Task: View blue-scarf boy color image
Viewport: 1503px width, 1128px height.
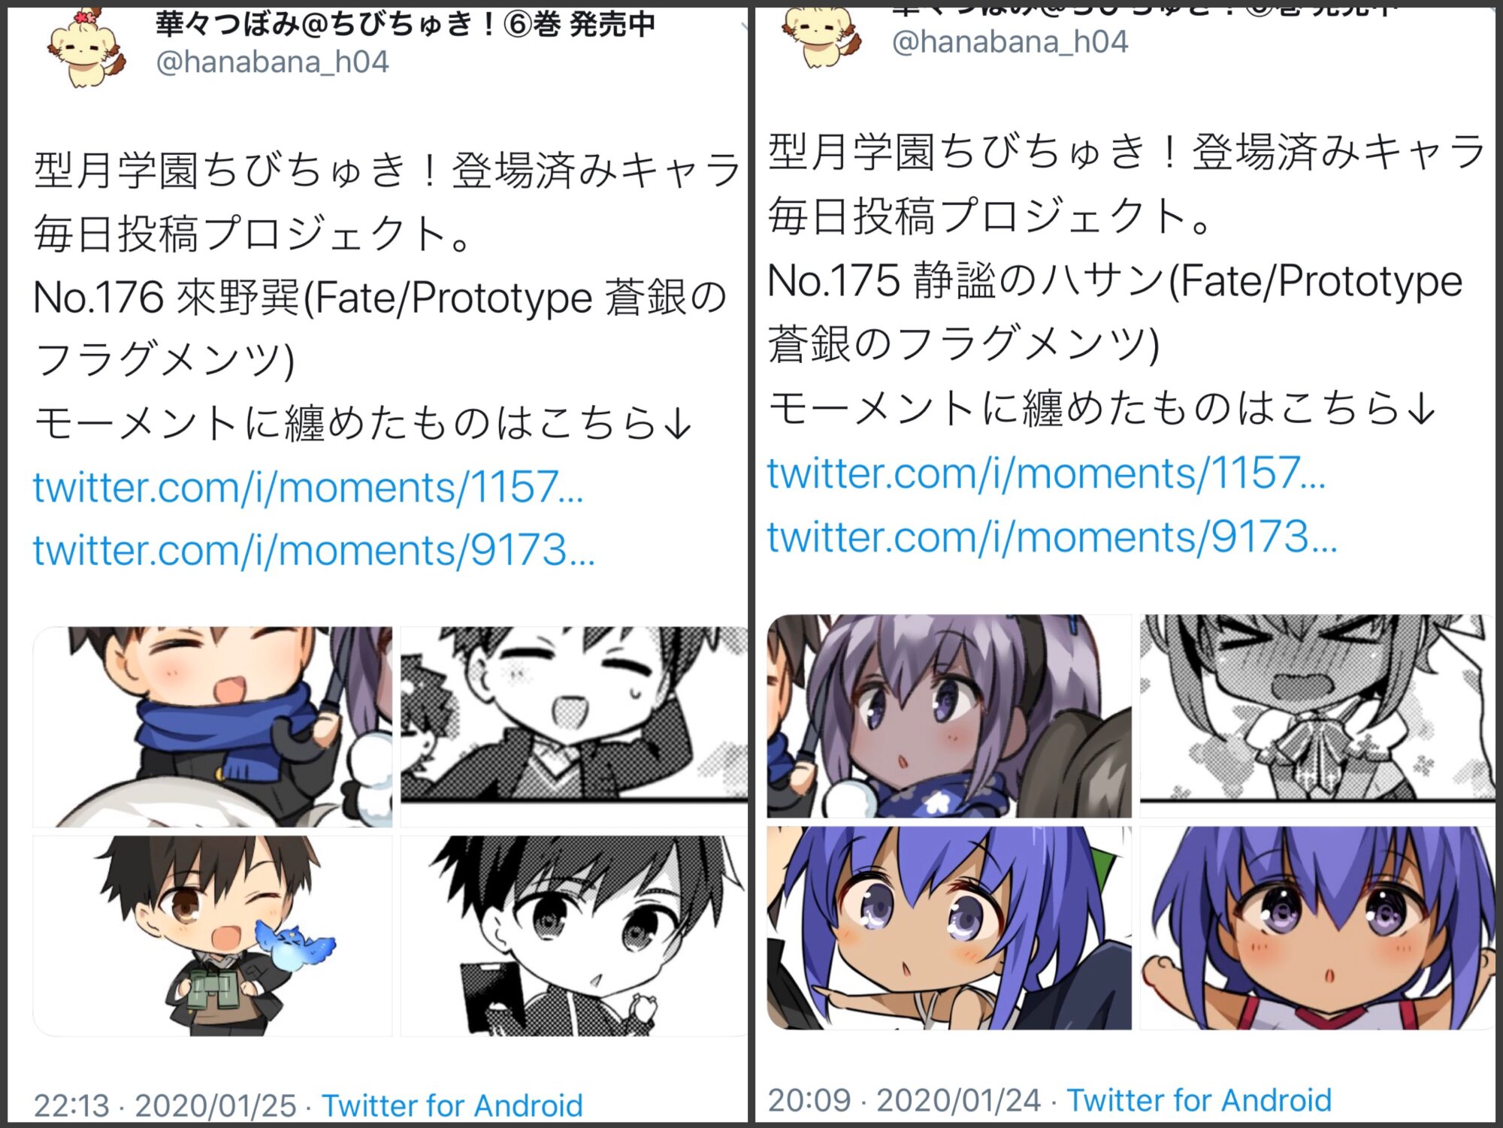Action: (x=213, y=727)
